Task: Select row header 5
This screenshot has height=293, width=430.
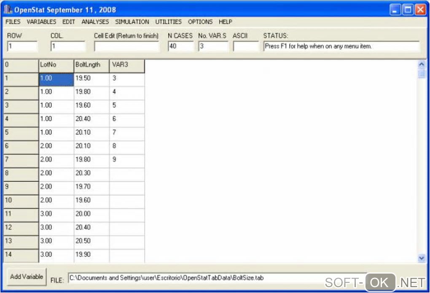Action: click(x=21, y=134)
